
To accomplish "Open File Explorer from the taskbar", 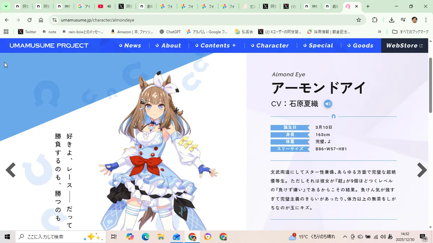I will 161,237.
